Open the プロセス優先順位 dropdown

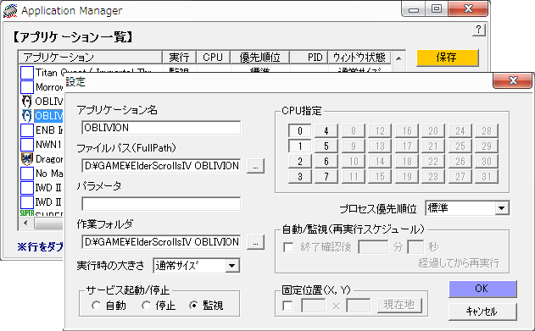pos(502,208)
